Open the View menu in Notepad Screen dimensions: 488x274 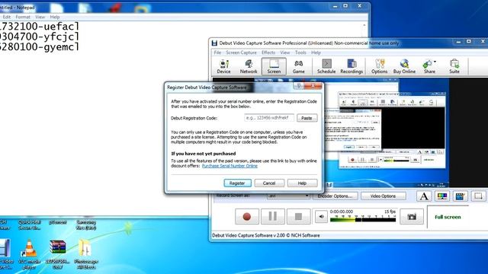coord(40,17)
